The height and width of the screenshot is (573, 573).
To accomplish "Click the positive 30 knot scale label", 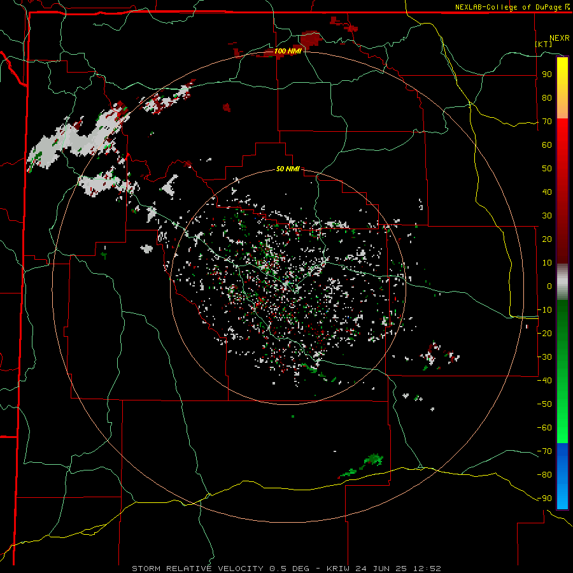I will coord(547,216).
